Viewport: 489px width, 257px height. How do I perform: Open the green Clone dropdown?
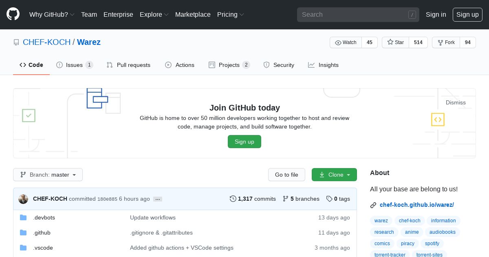[334, 175]
